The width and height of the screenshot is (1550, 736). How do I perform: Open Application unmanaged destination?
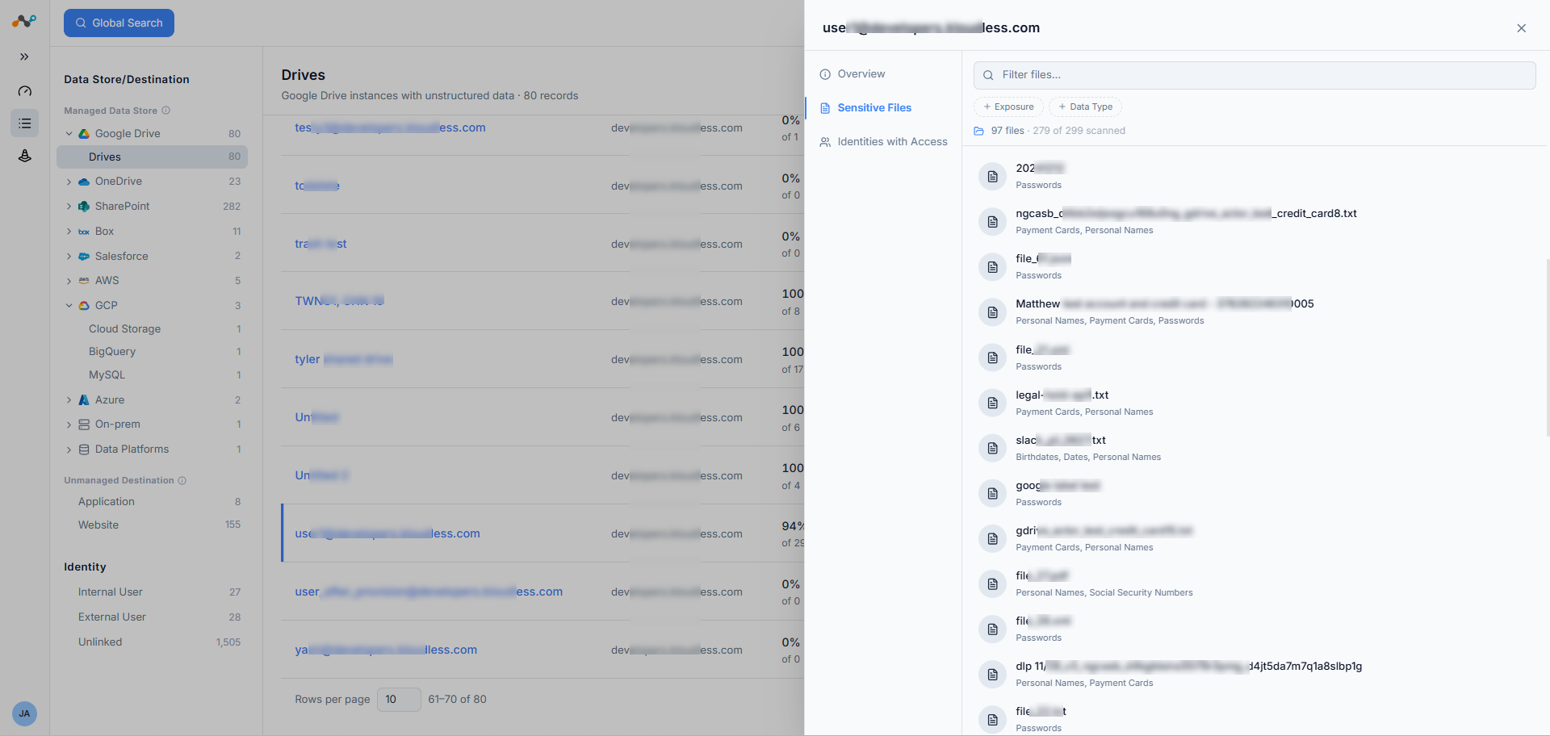click(x=107, y=501)
